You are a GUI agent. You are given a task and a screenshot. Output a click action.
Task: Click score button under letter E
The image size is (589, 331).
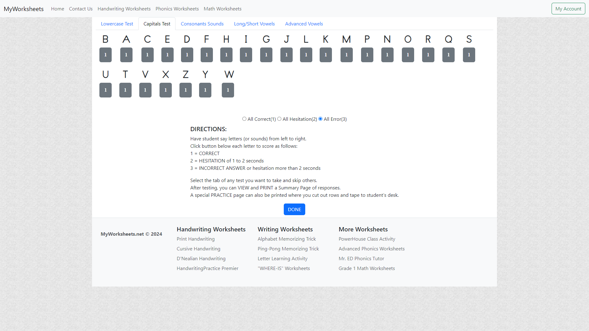pos(167,55)
